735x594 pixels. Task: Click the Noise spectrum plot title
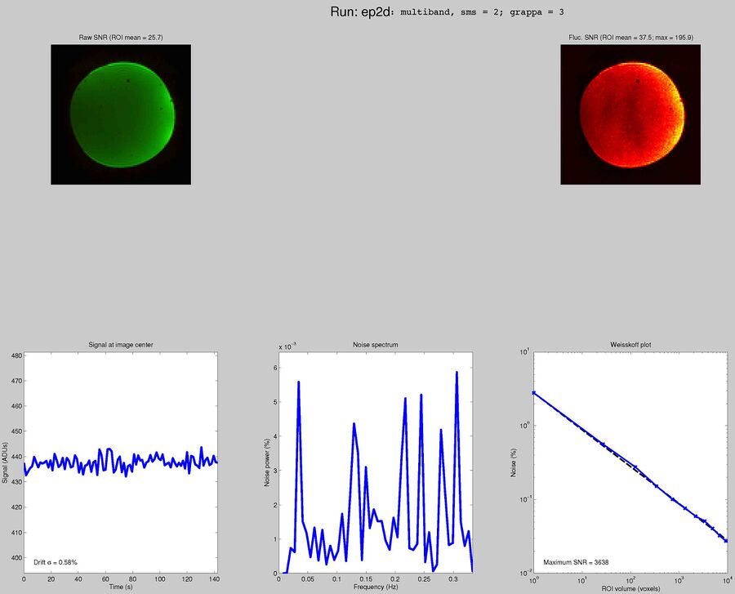(x=377, y=345)
